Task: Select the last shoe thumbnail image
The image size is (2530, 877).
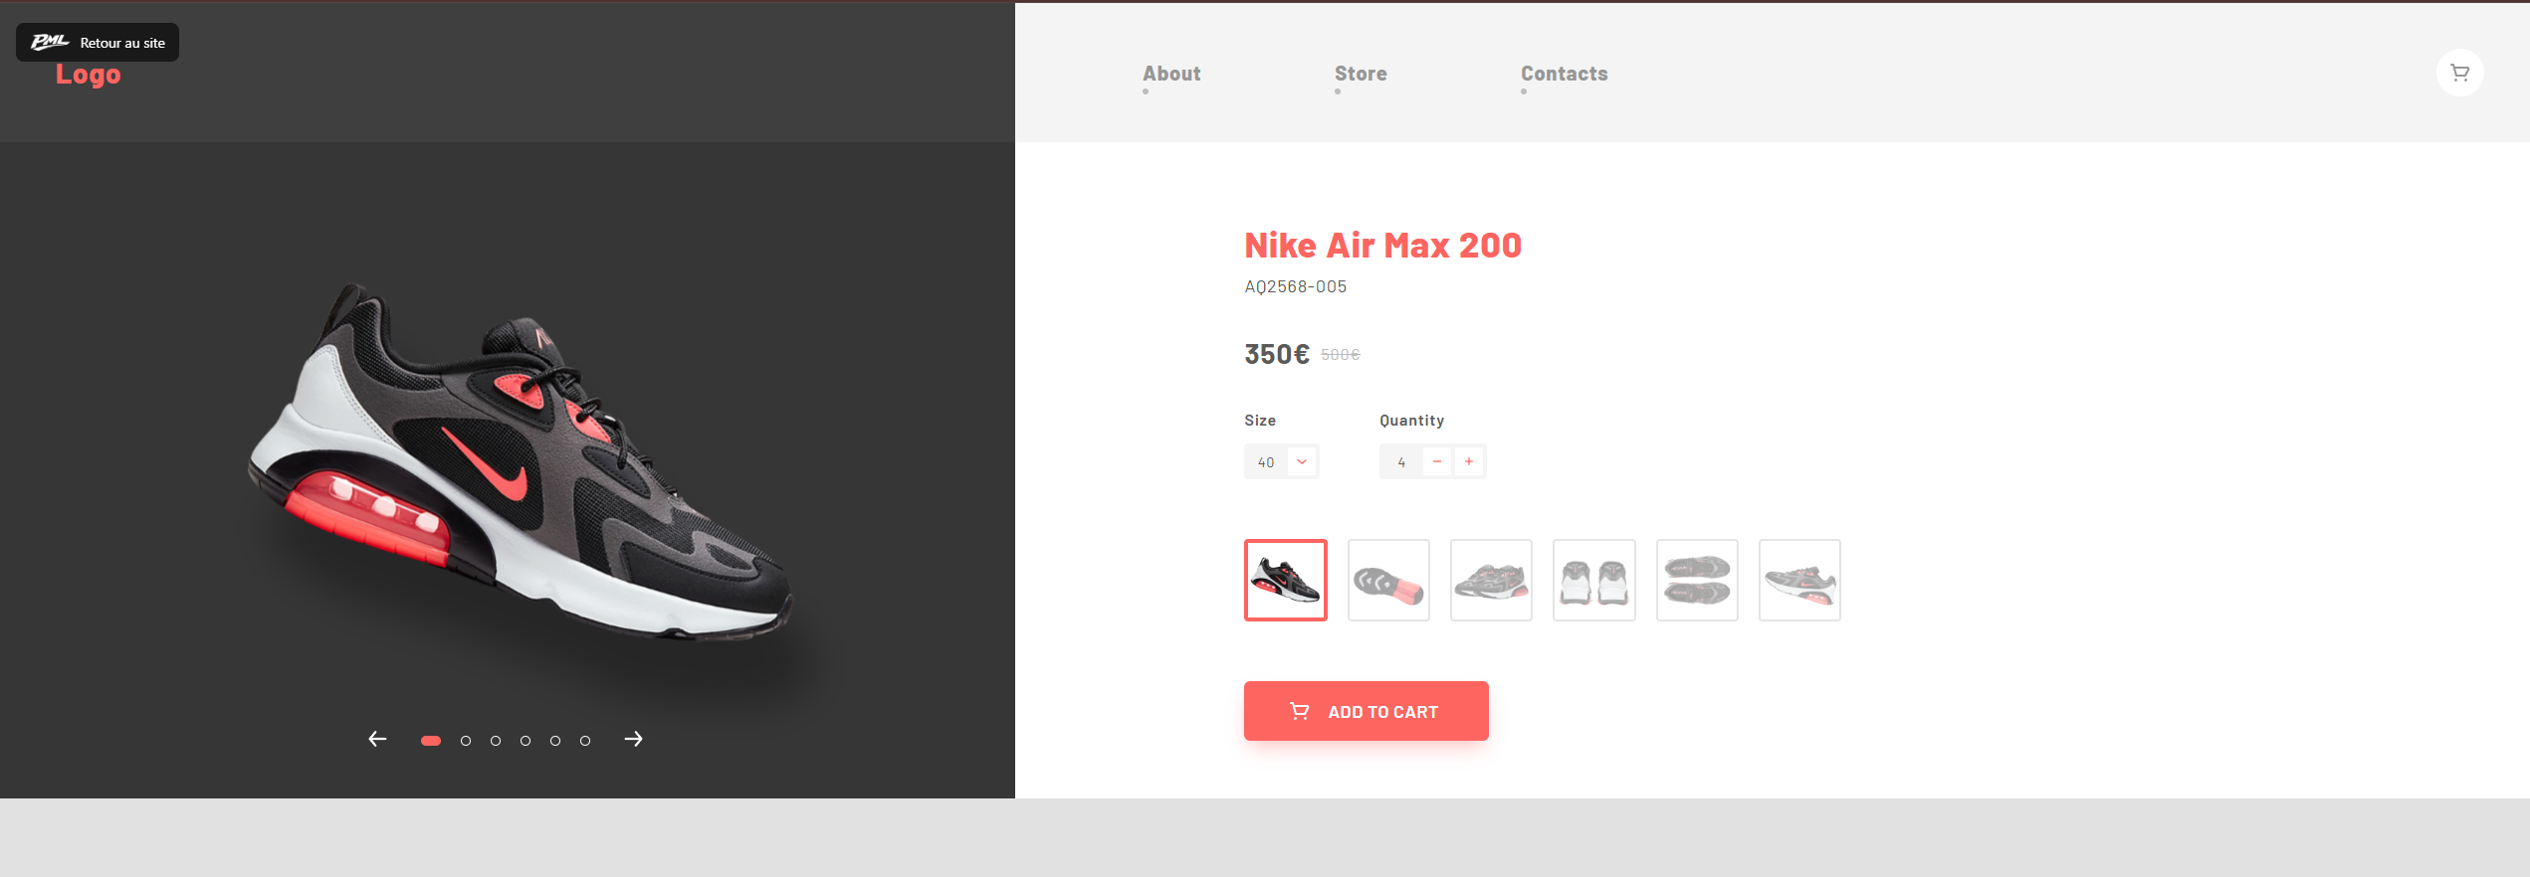Action: [1799, 581]
